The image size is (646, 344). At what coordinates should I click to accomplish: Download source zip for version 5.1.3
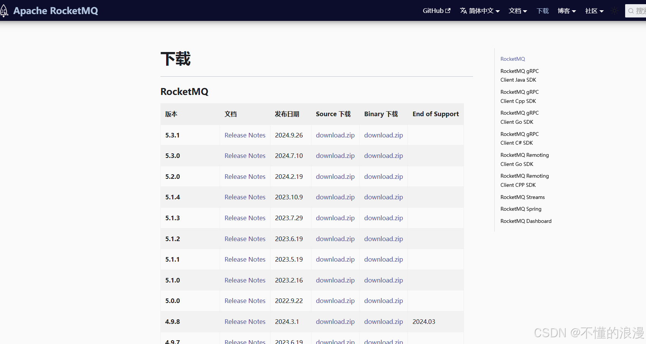[335, 218]
